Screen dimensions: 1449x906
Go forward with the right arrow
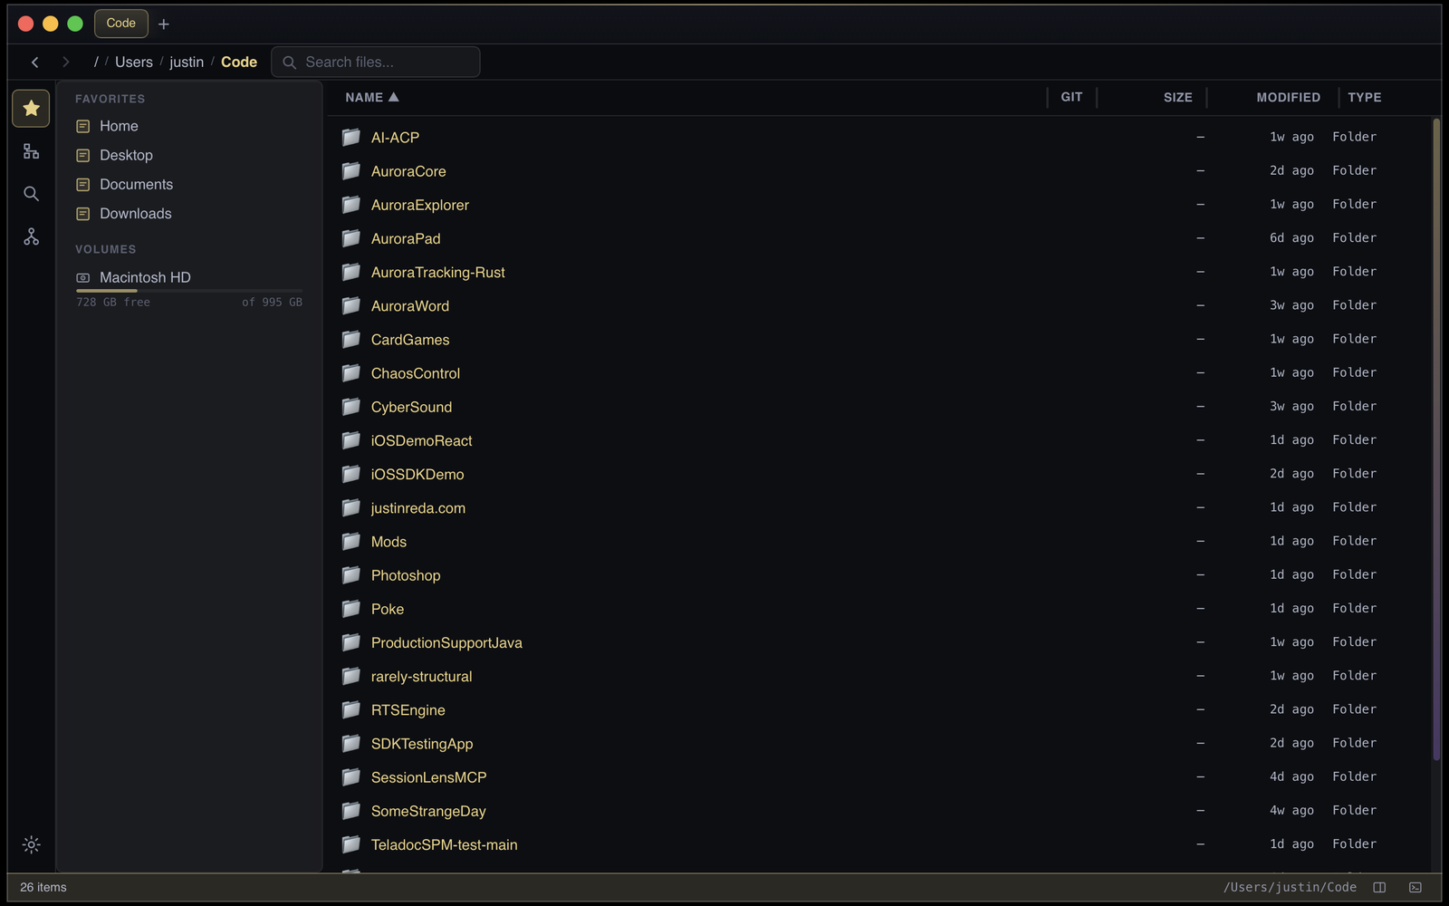coord(65,62)
